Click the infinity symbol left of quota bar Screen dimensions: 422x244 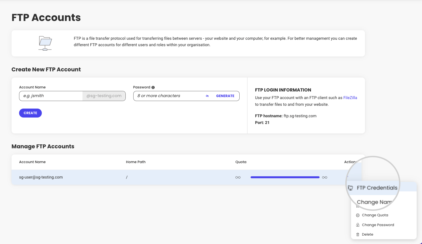click(238, 177)
